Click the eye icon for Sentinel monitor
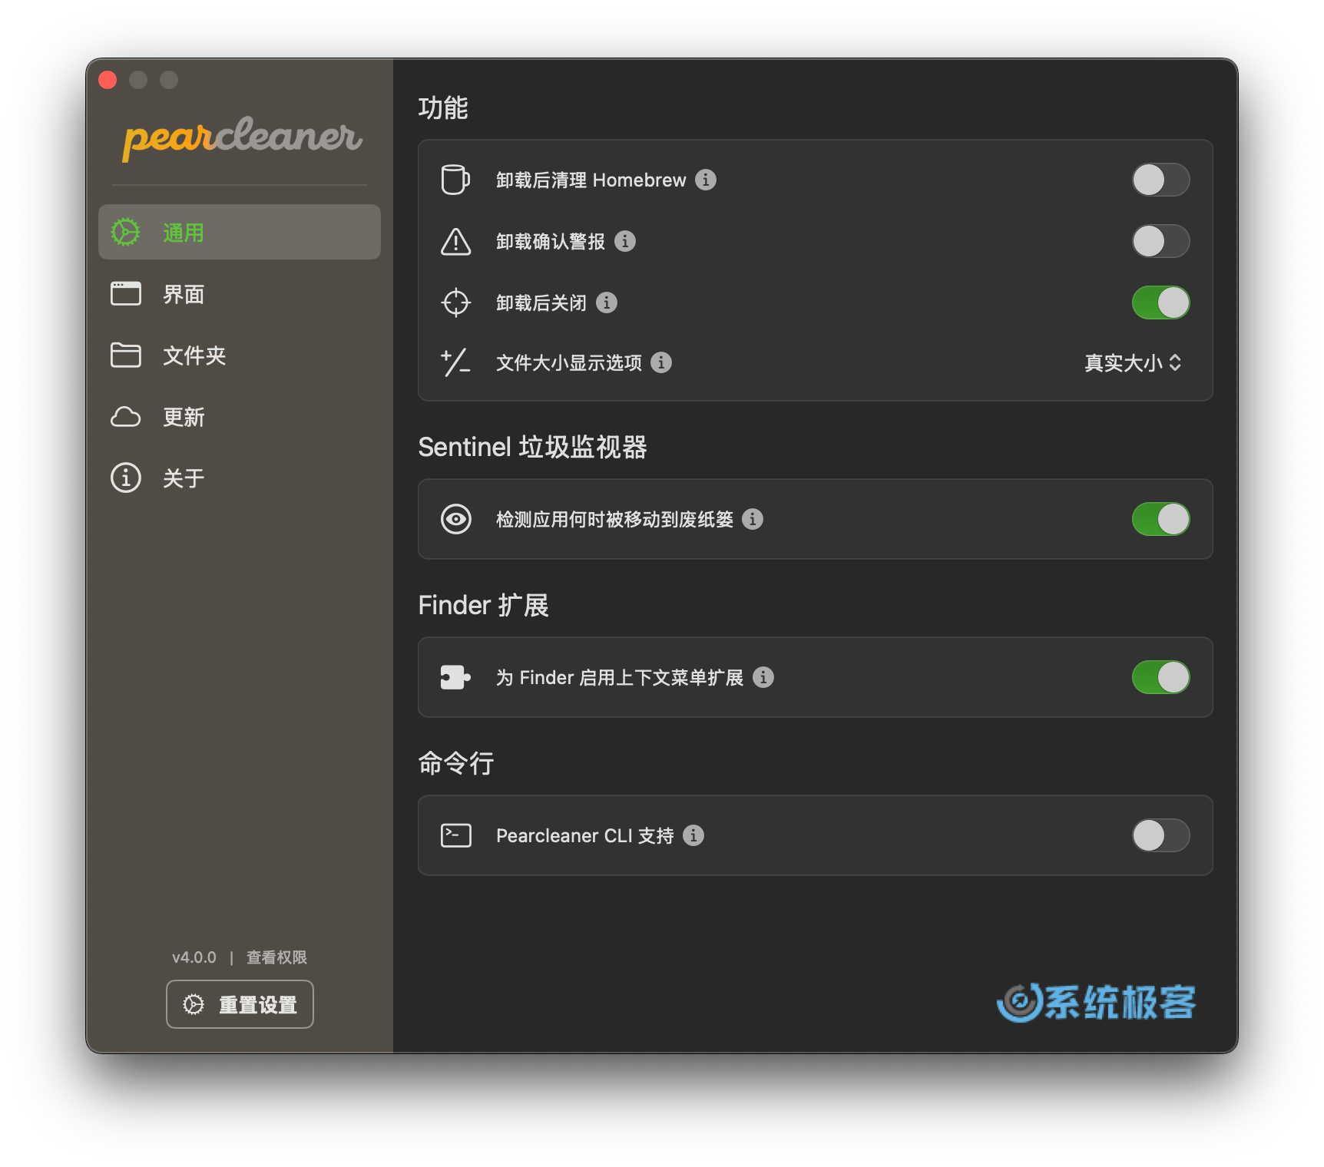This screenshot has height=1167, width=1324. 455,519
